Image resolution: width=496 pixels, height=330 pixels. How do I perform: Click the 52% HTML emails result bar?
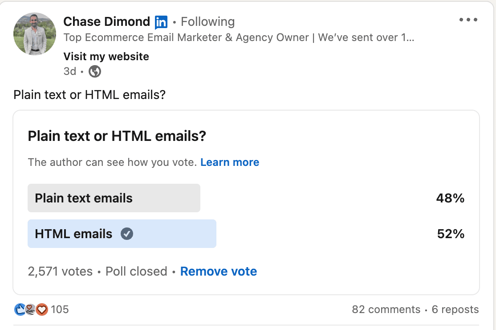[x=451, y=233]
